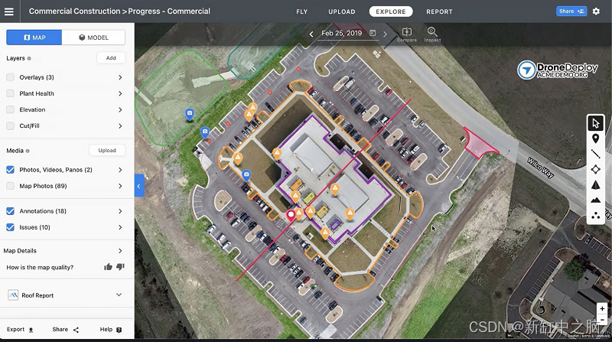Enable the Cut/Fill layer checkbox
Screen dimensions: 612x342
click(x=11, y=125)
